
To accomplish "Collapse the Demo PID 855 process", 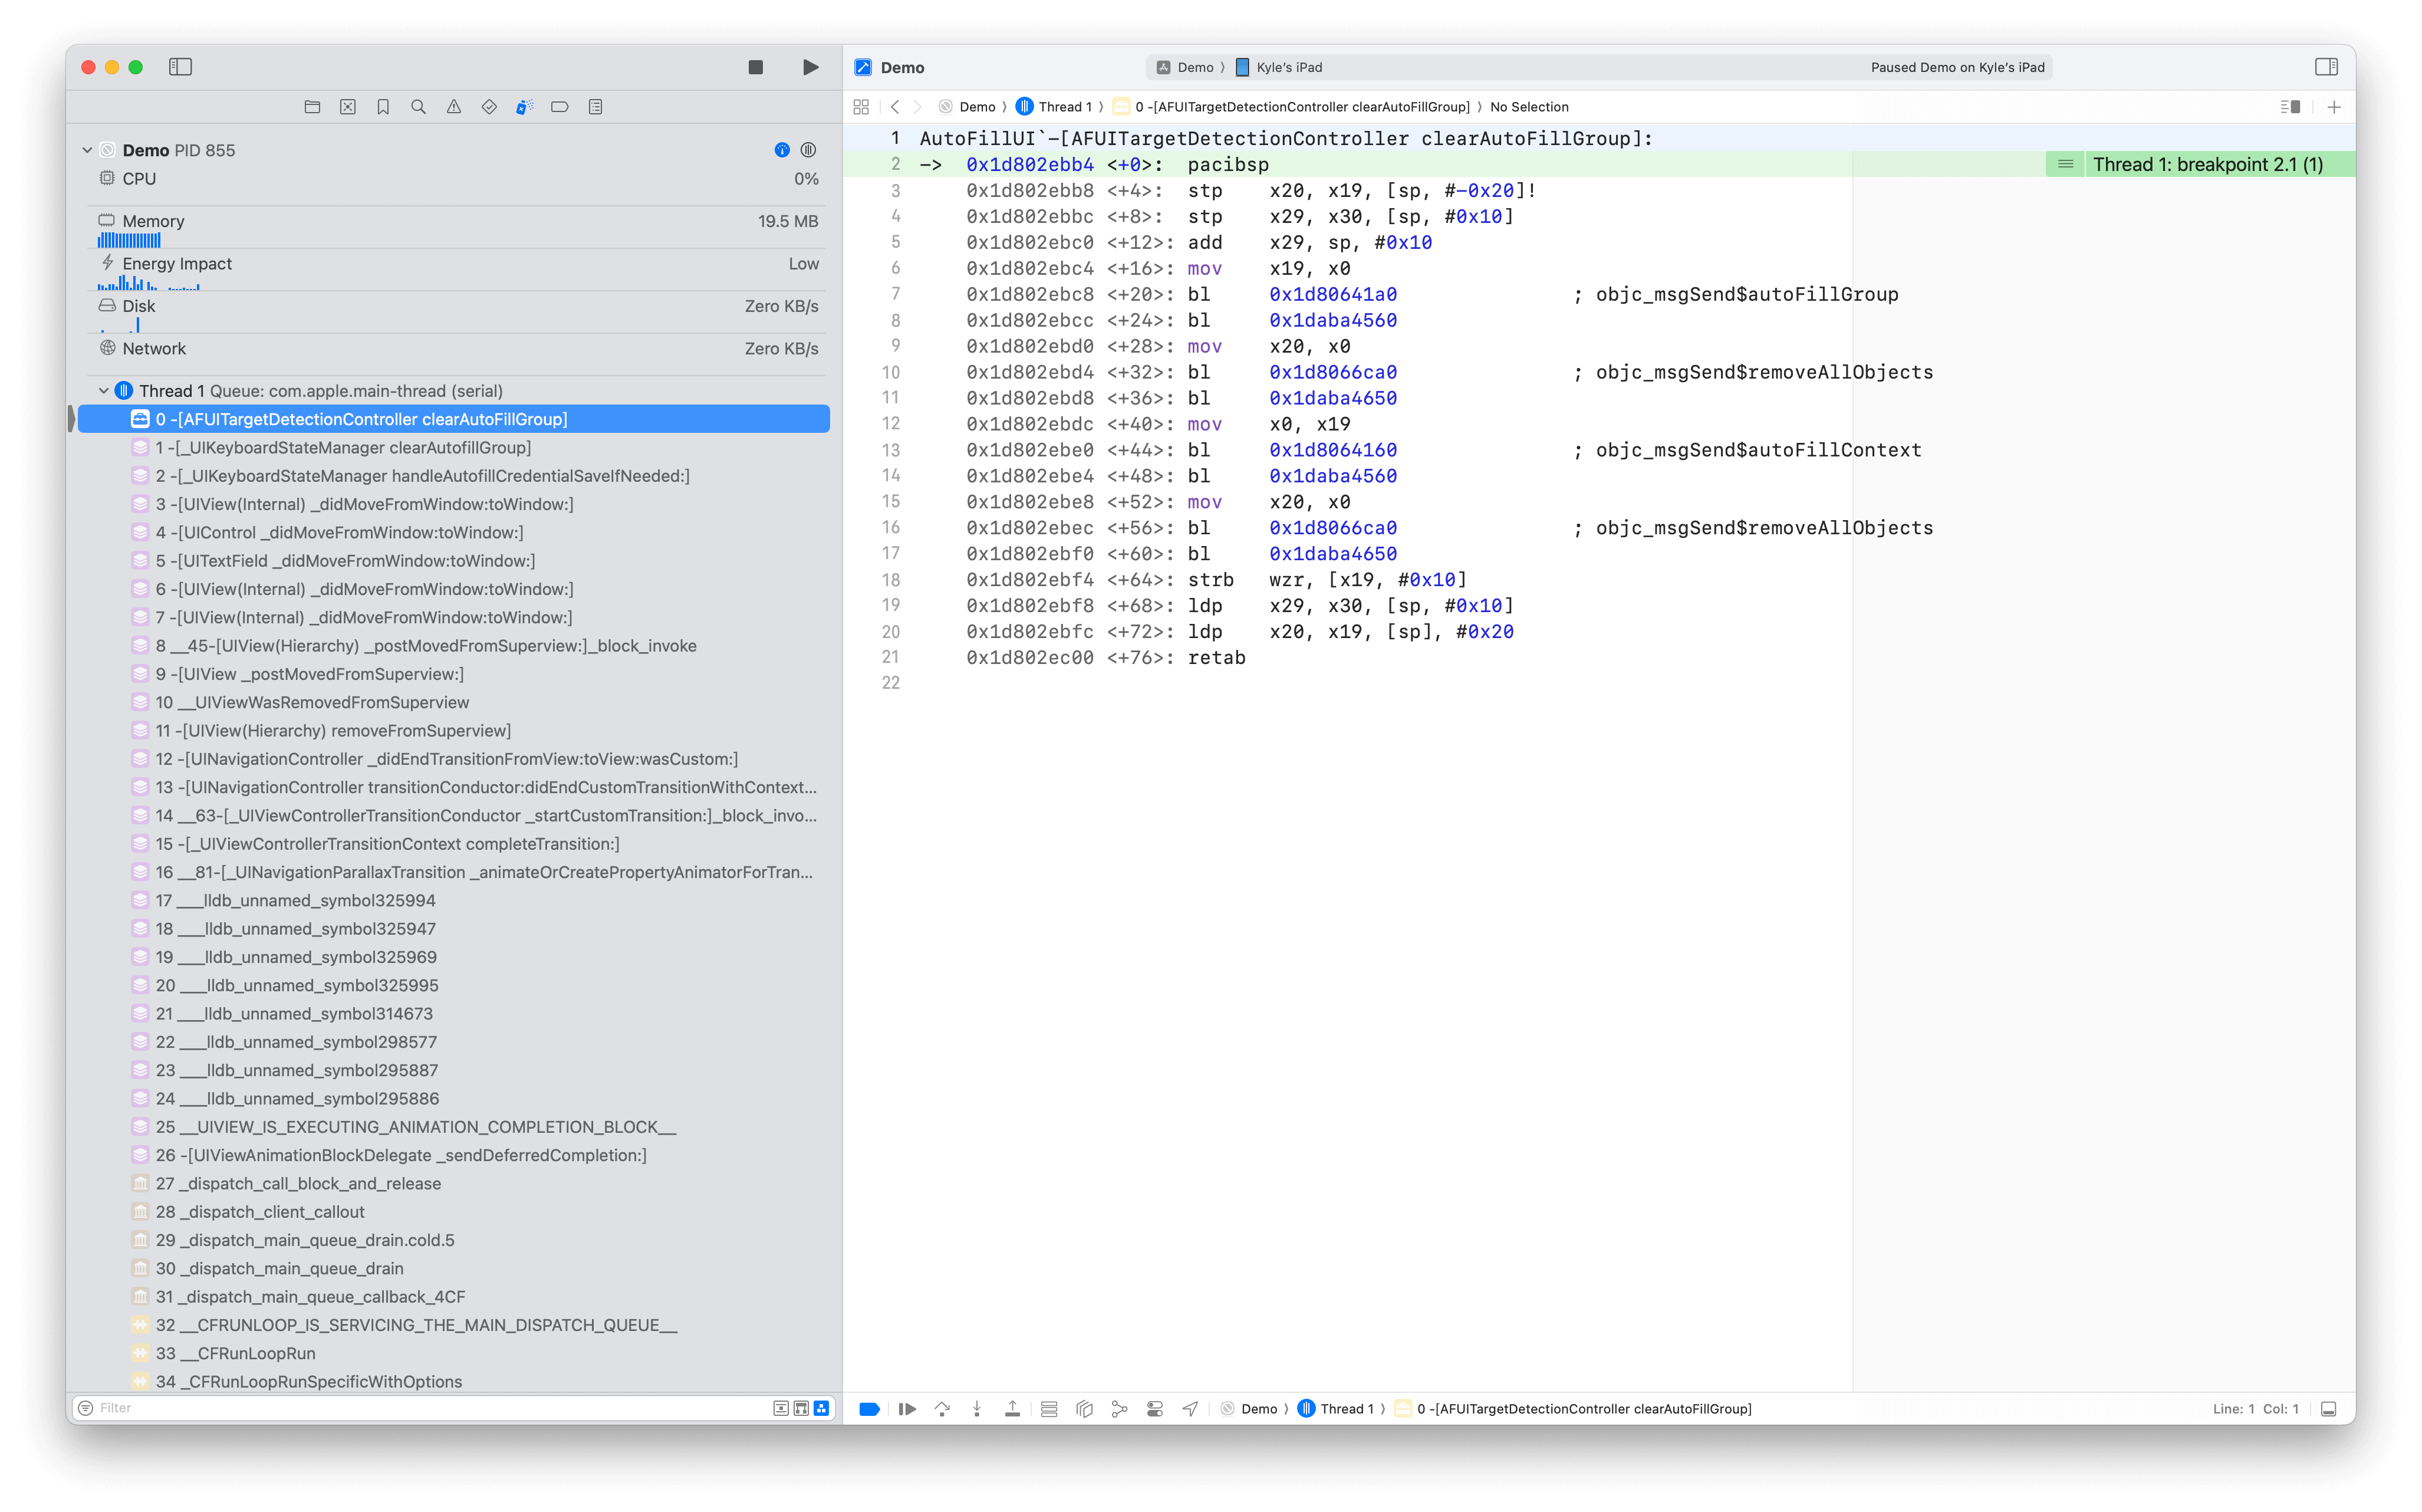I will (x=87, y=150).
